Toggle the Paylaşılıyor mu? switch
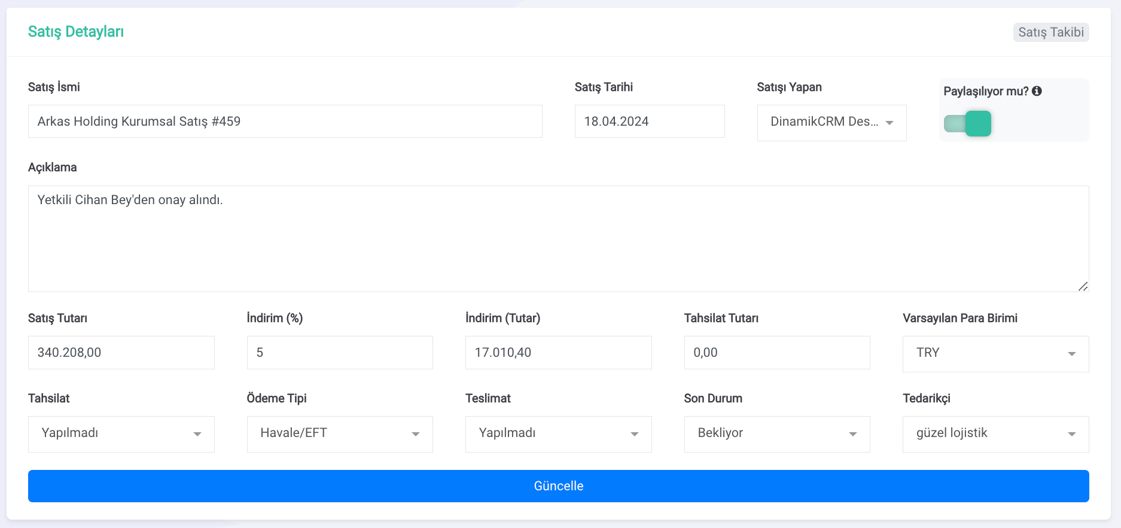The image size is (1121, 528). tap(967, 123)
